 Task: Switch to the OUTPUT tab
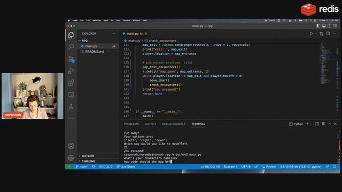[150, 124]
